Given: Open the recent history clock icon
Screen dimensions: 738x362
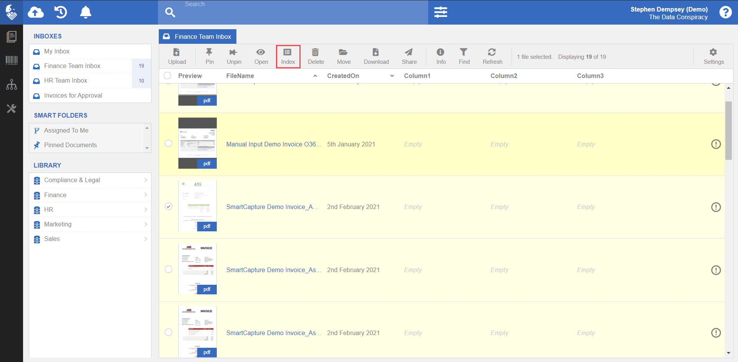Looking at the screenshot, I should [x=61, y=12].
